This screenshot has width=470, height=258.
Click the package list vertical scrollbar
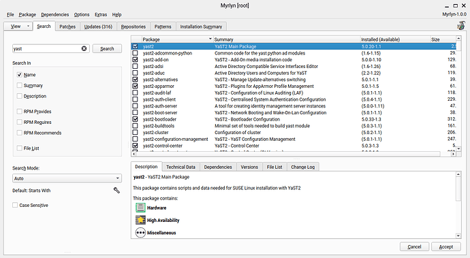[x=458, y=93]
